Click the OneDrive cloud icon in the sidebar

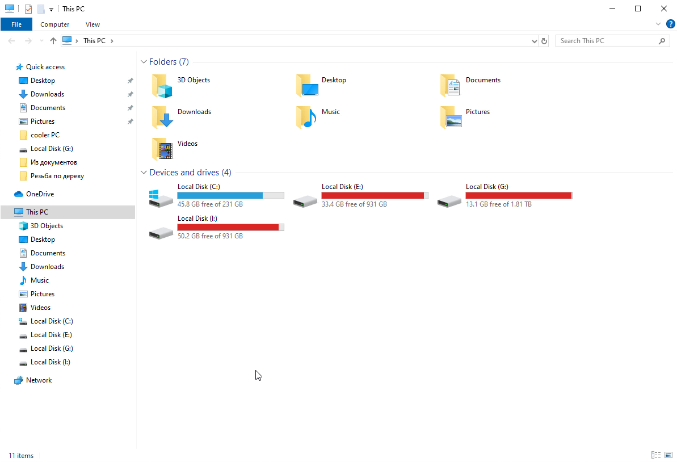tap(19, 194)
